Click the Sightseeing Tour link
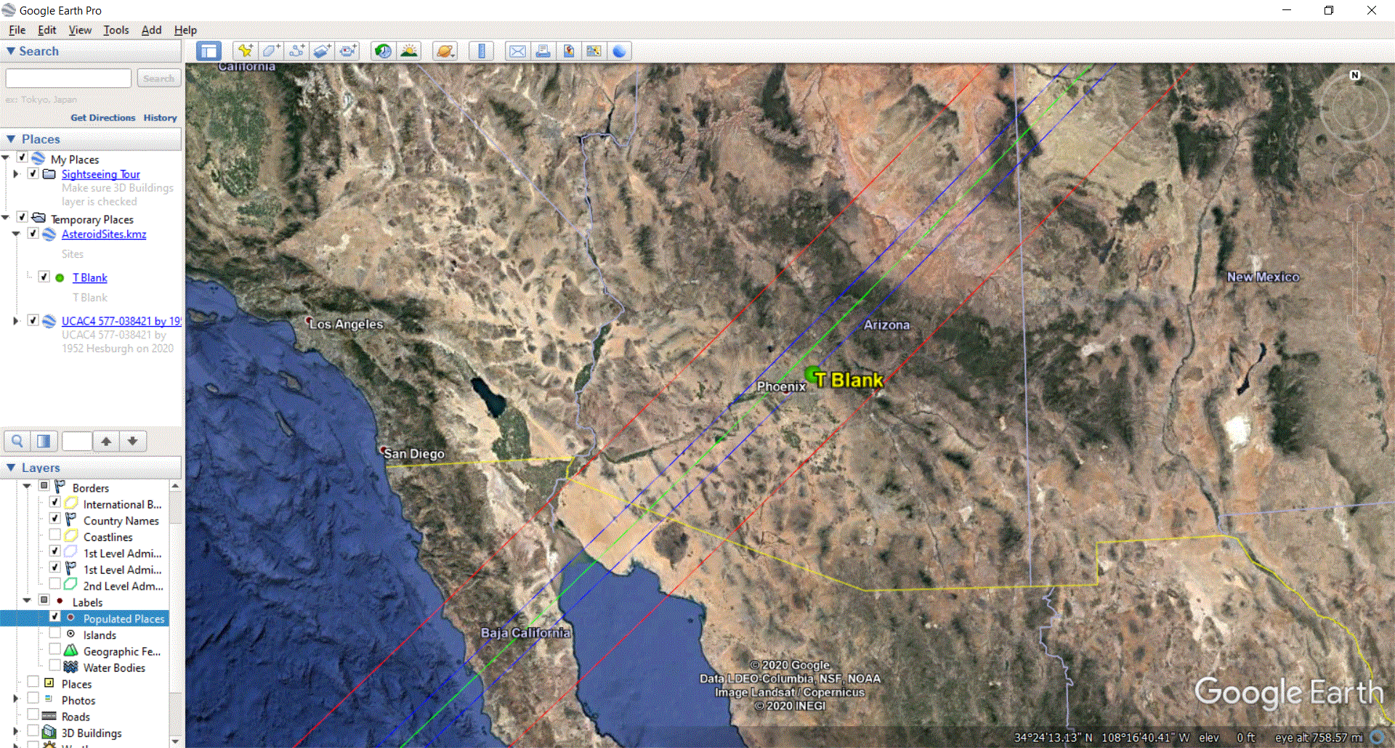 [x=100, y=174]
